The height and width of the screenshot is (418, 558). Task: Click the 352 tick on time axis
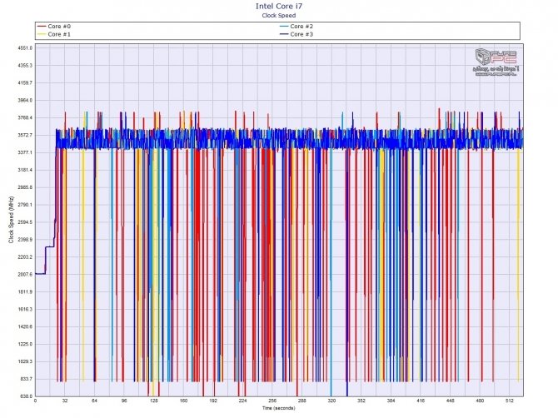361,401
